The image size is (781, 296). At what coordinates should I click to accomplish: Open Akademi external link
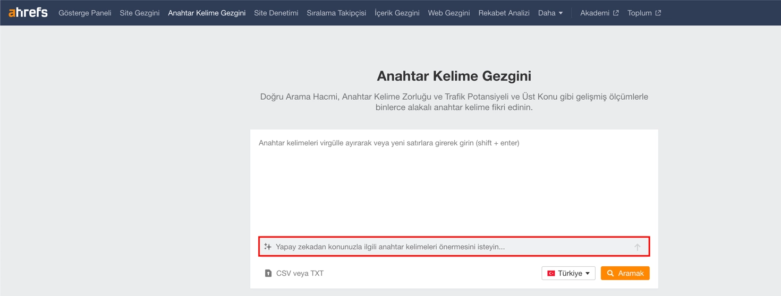pyautogui.click(x=599, y=13)
